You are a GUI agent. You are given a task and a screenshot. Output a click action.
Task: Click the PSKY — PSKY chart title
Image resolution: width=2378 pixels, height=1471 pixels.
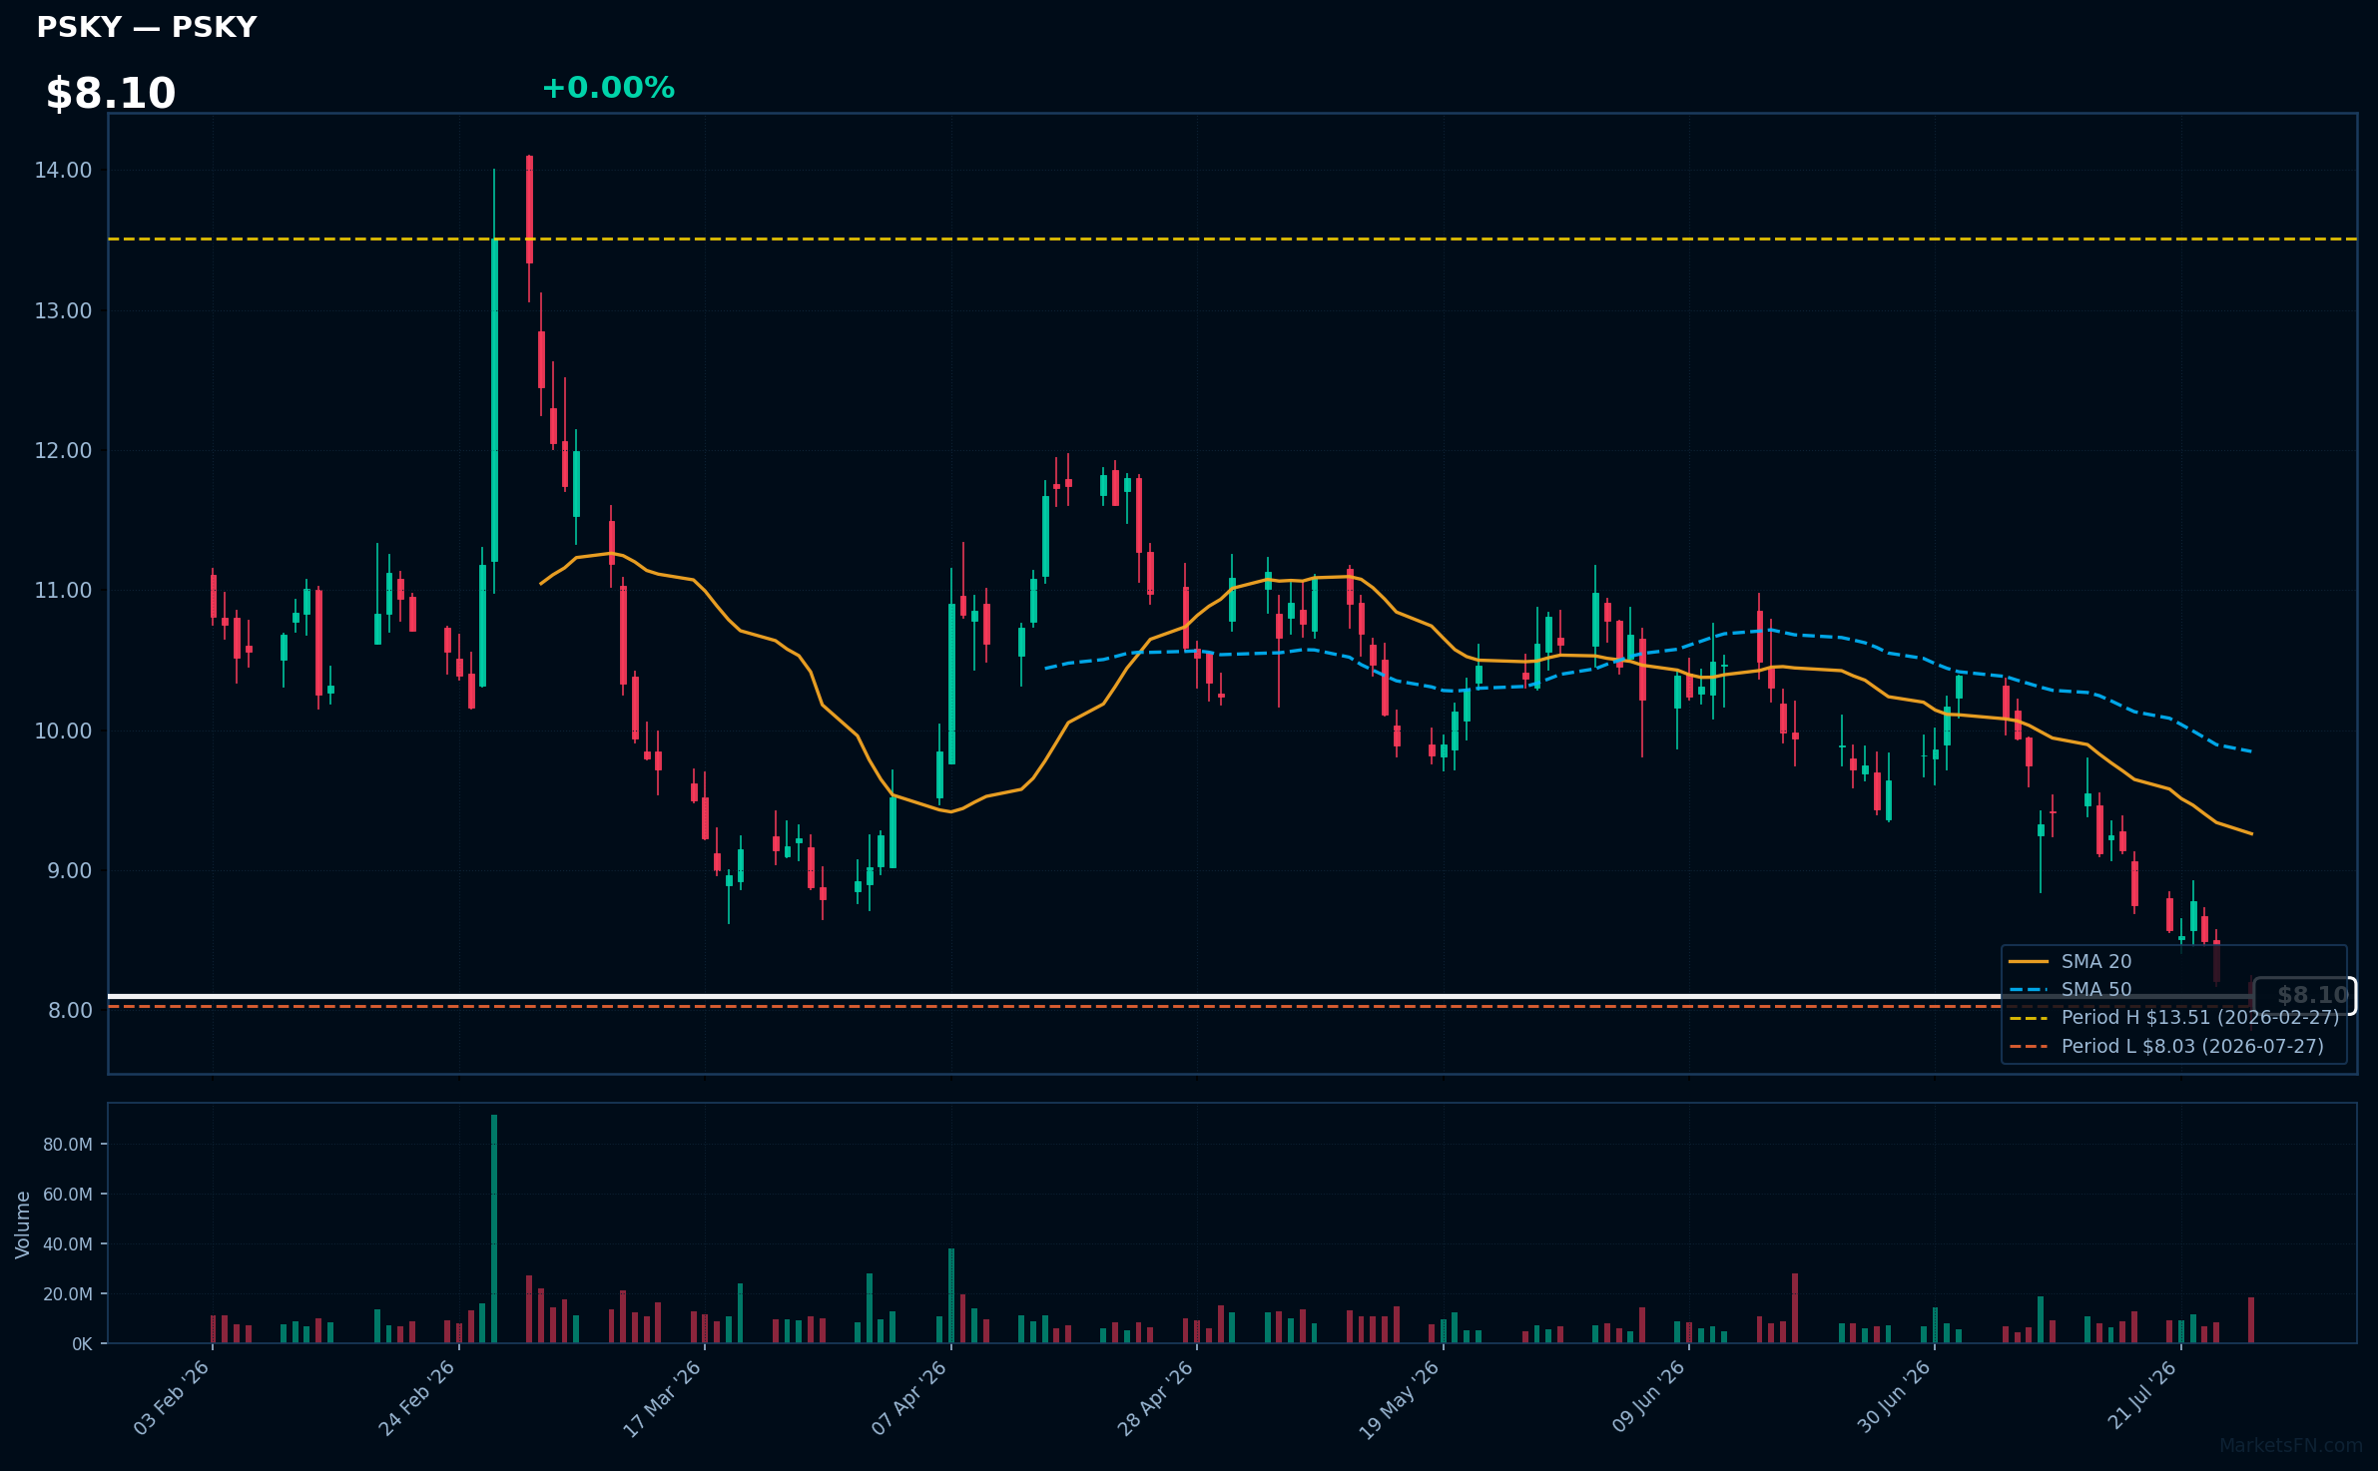(147, 27)
